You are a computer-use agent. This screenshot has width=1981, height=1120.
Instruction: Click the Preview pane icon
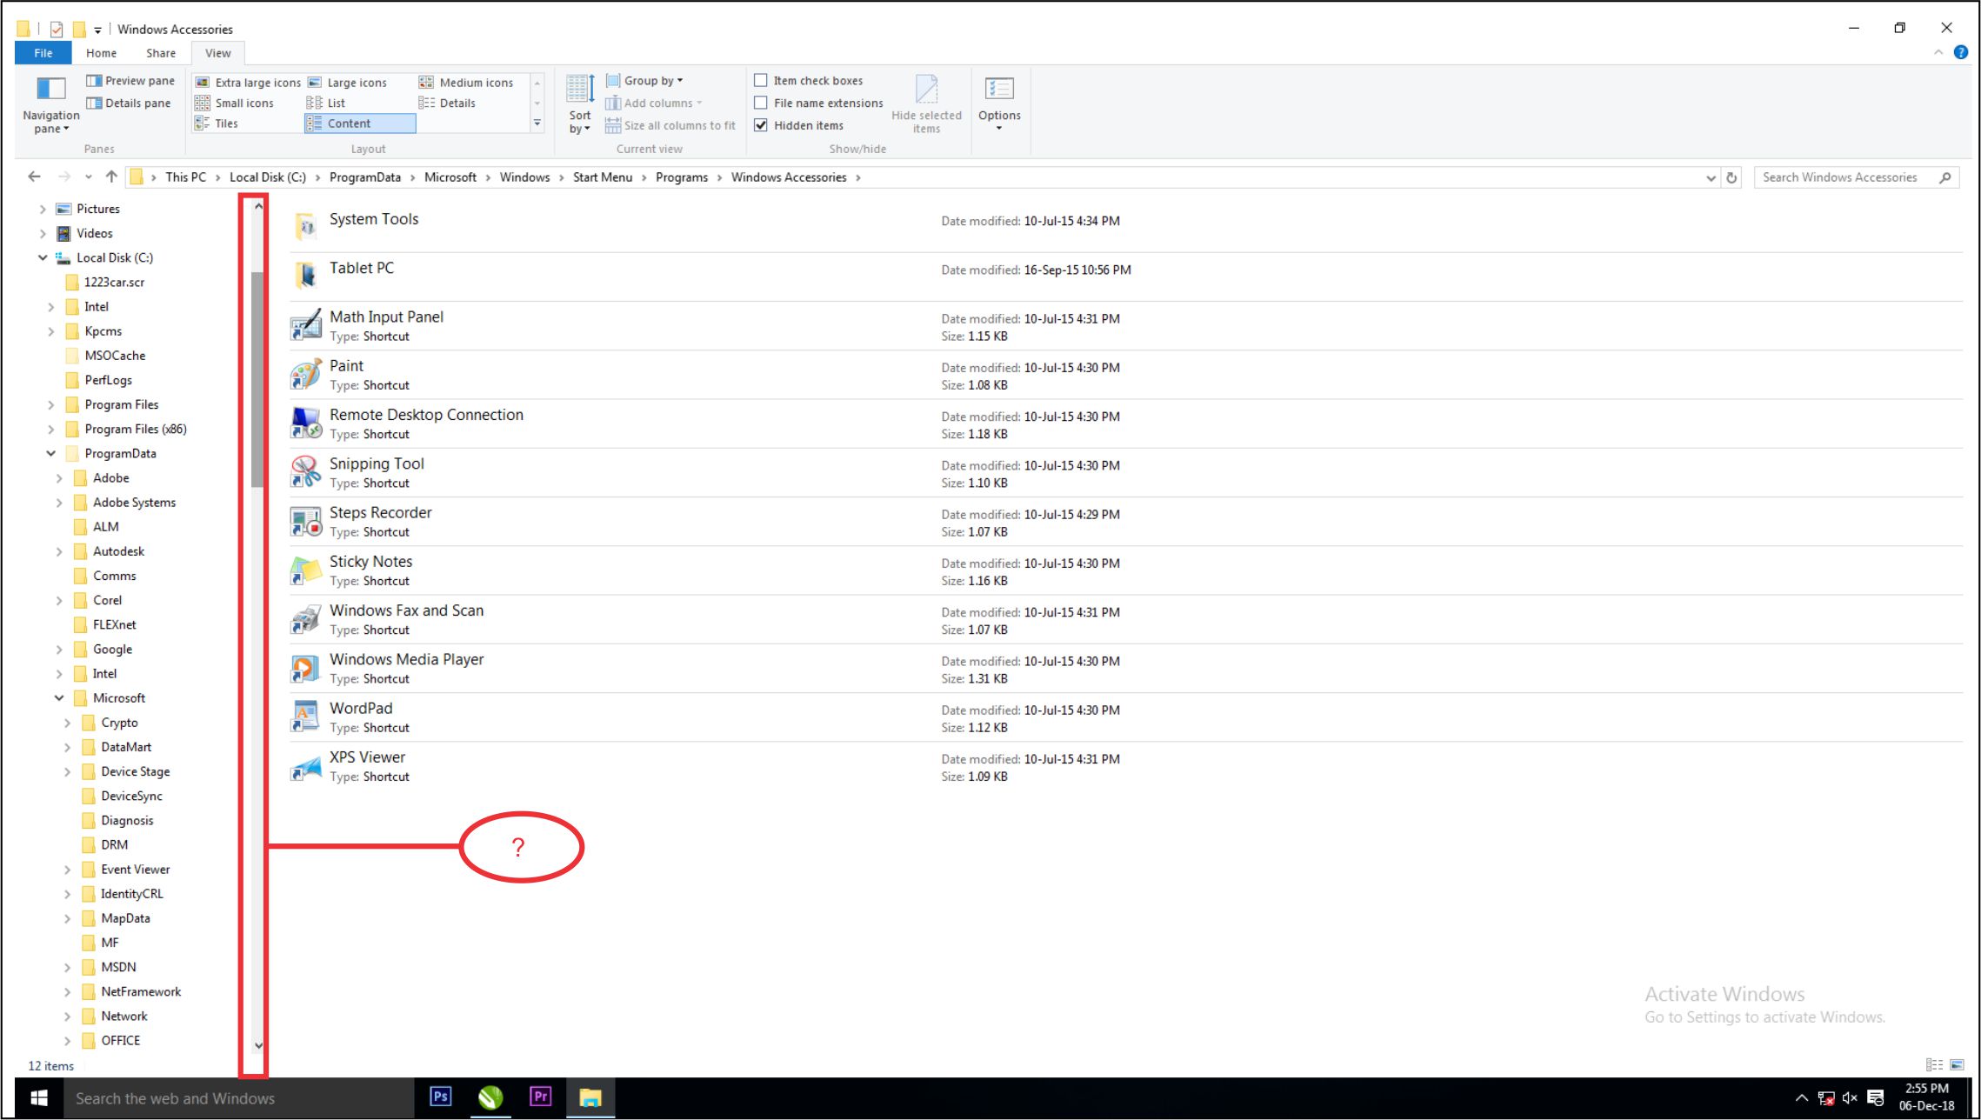pos(94,81)
